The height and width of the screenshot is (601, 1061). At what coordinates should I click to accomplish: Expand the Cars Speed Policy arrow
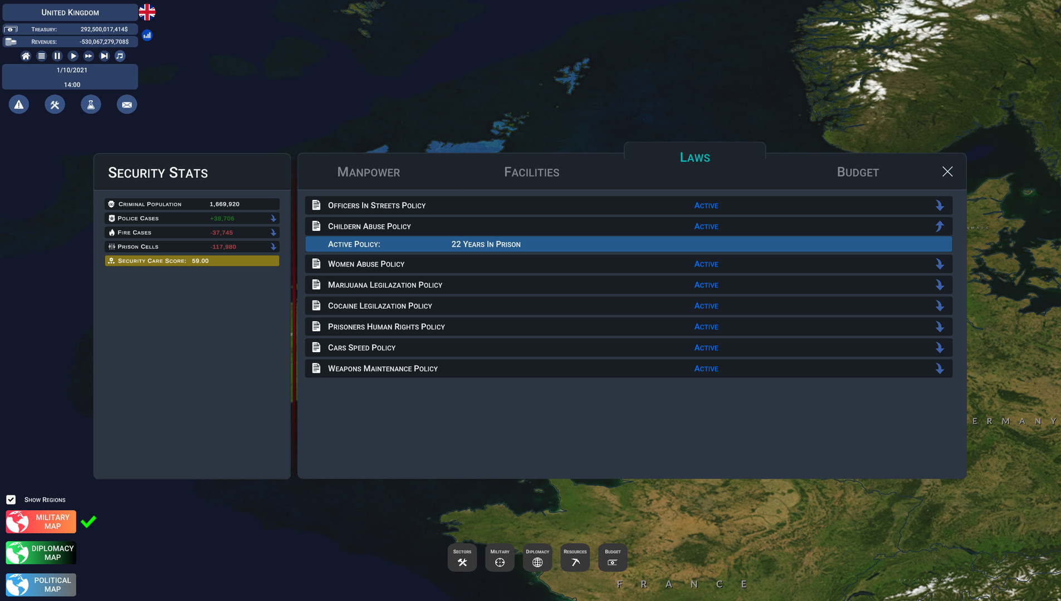point(939,348)
